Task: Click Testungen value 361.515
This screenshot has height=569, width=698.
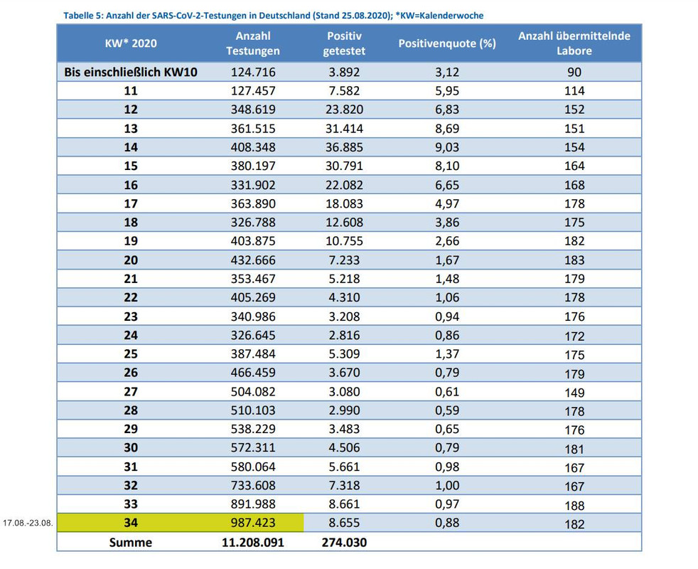Action: 253,129
